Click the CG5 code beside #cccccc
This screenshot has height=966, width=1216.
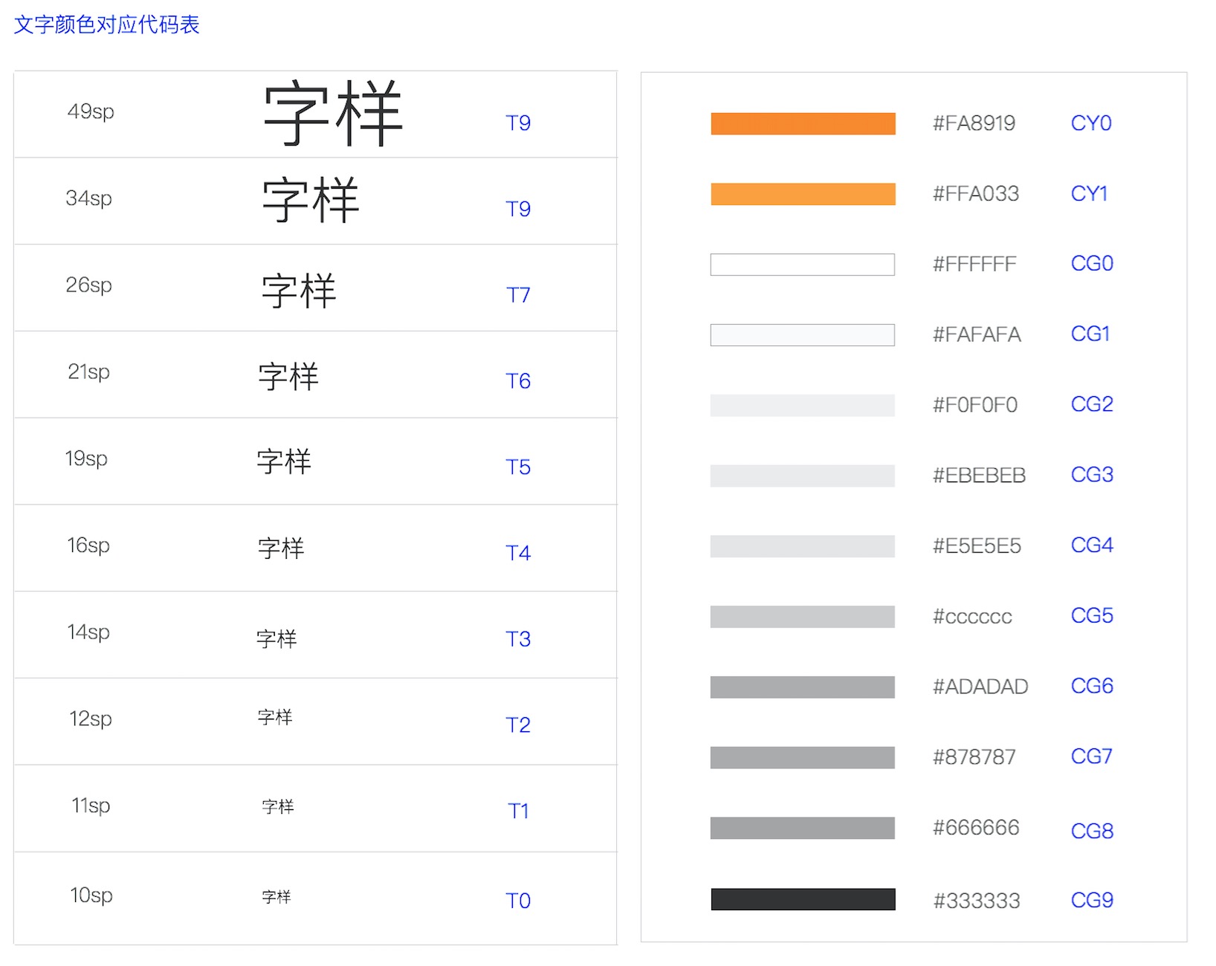click(1090, 616)
